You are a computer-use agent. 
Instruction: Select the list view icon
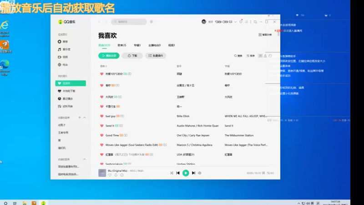[260, 56]
